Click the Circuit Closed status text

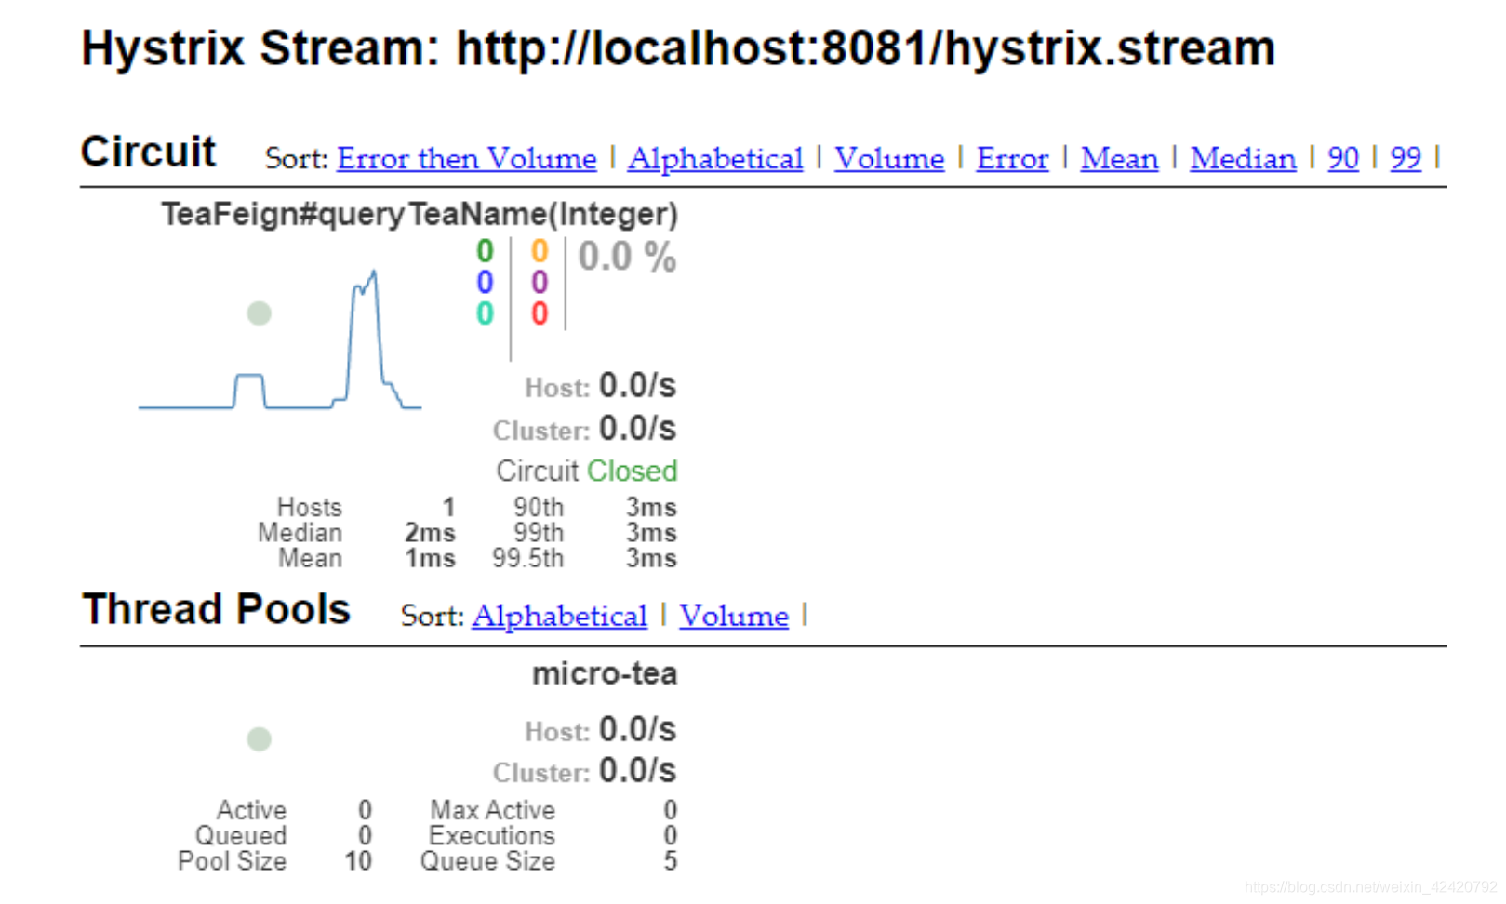(586, 472)
